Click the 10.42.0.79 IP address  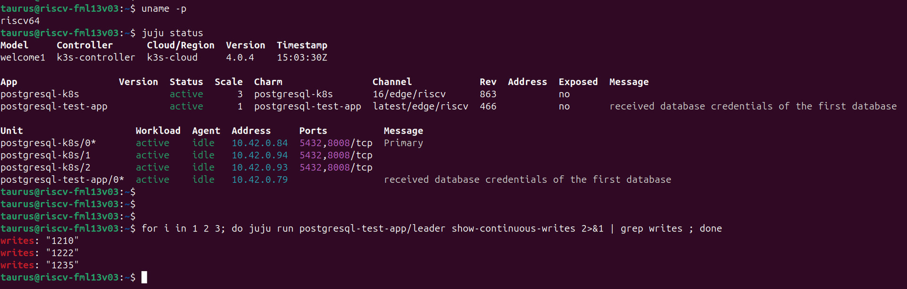pos(259,180)
